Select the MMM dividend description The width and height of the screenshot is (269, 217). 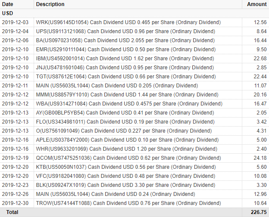(x=127, y=95)
